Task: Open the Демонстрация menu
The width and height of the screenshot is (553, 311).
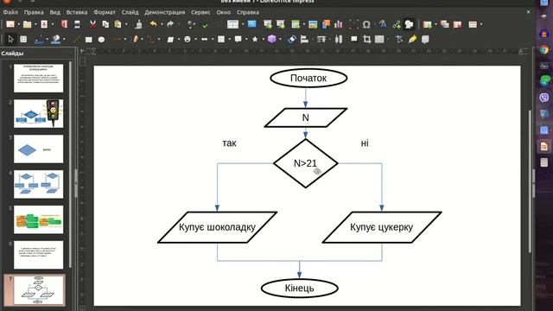Action: [165, 12]
